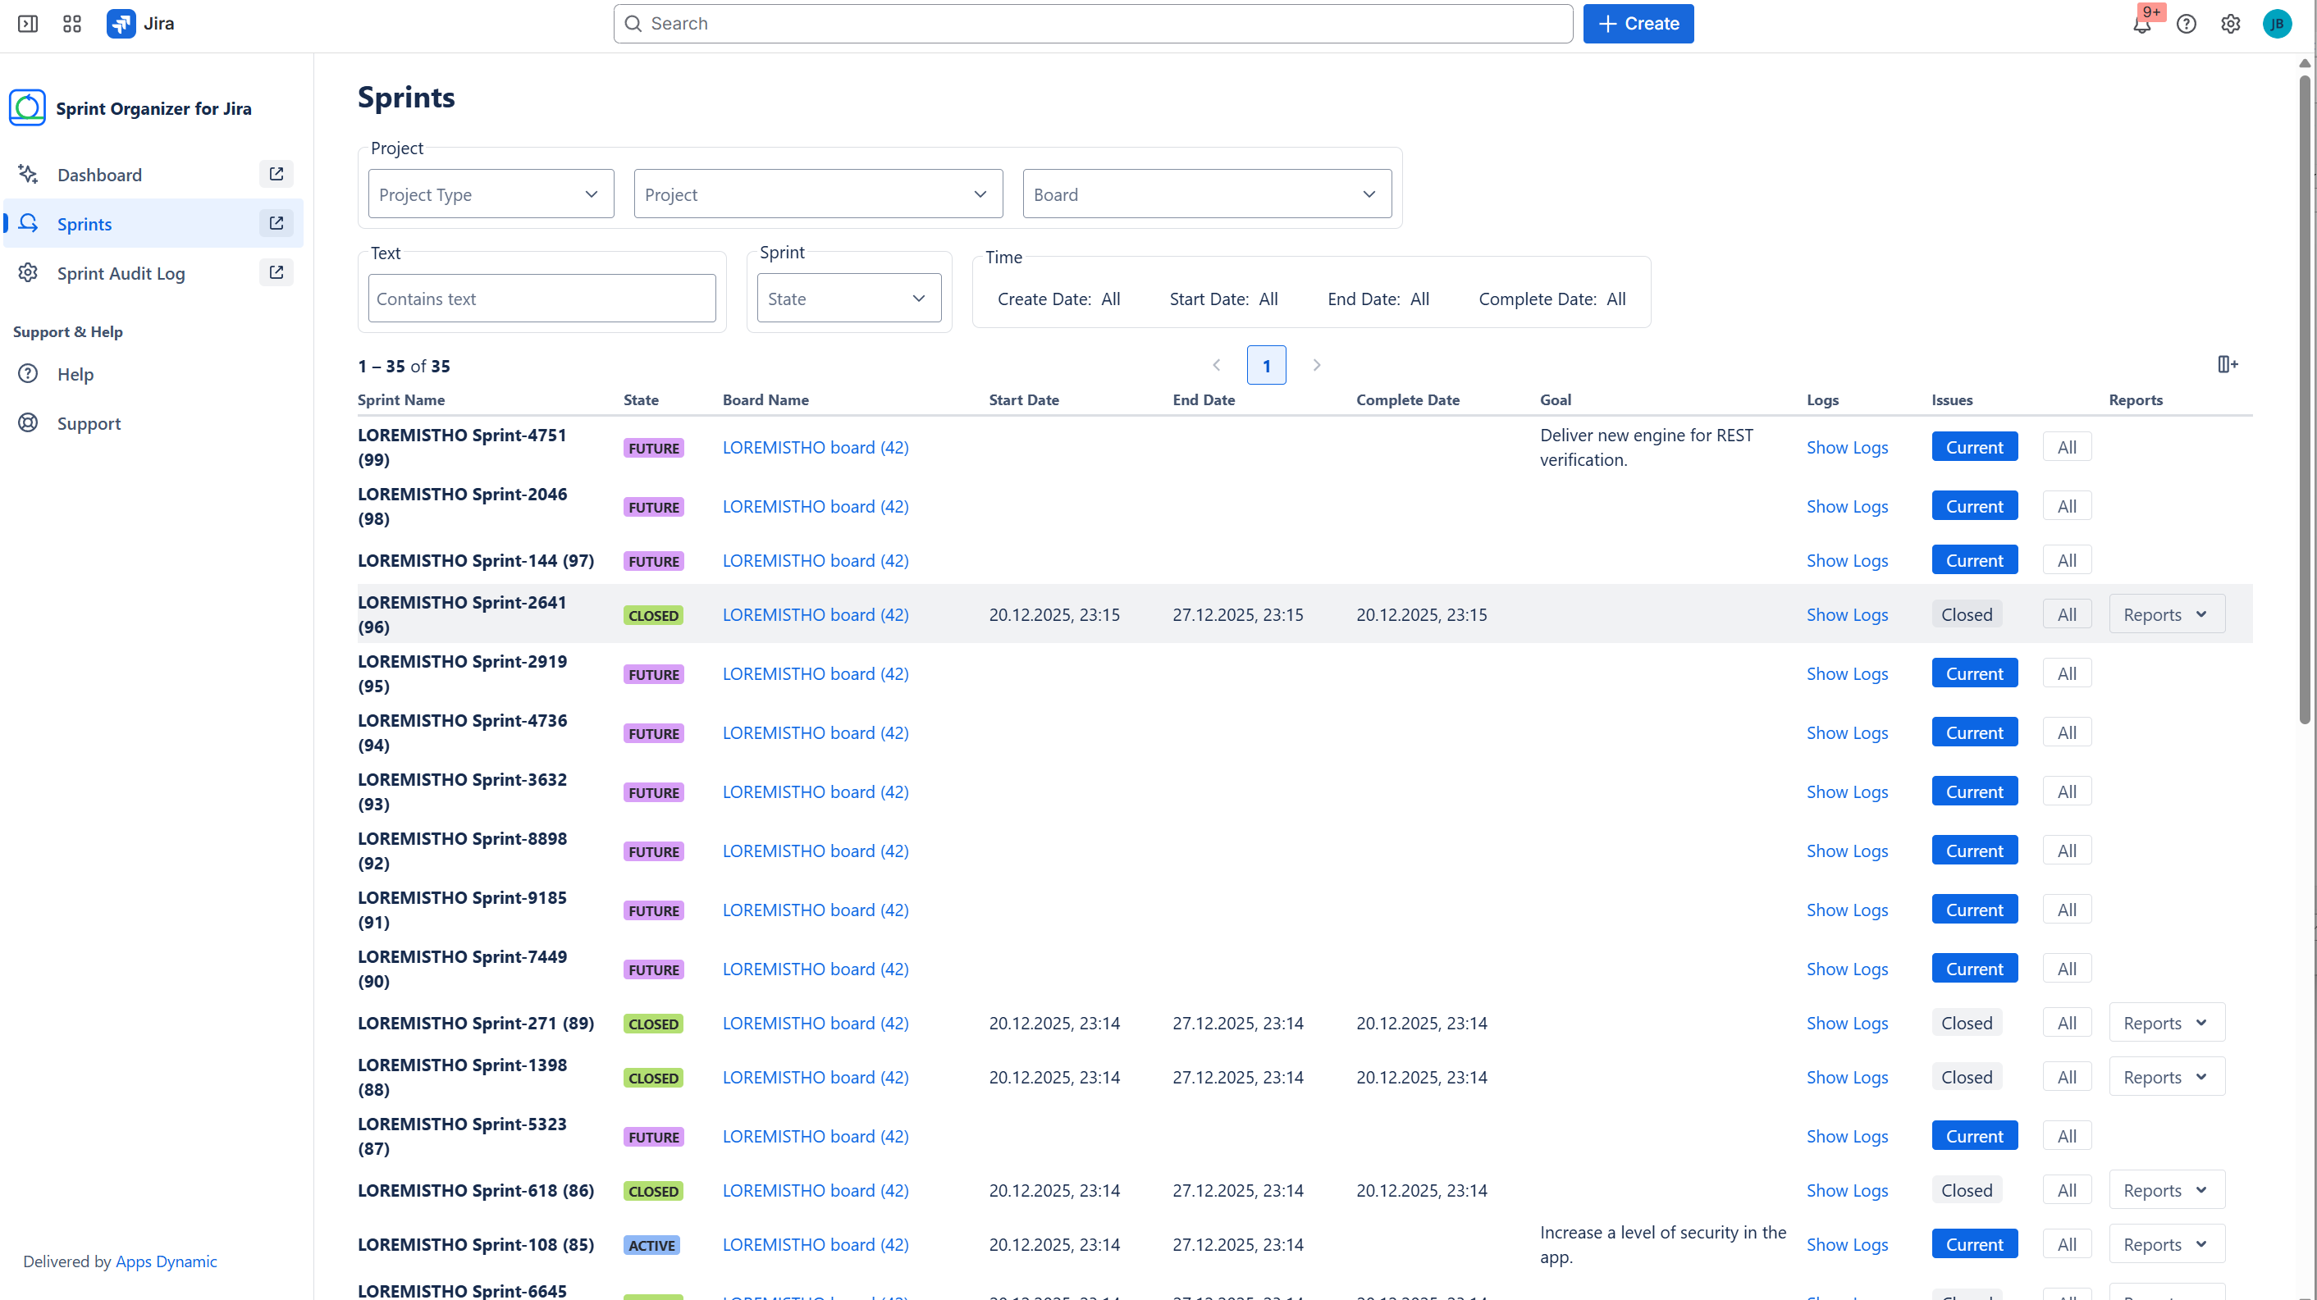Open Jira settings gear icon
Viewport: 2317px width, 1300px height.
(2230, 25)
